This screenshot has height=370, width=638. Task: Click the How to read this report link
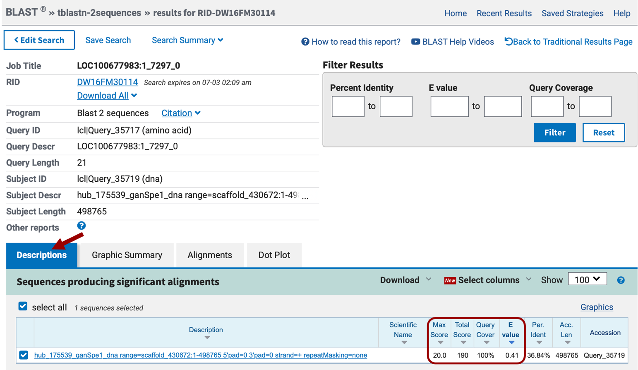click(x=356, y=42)
